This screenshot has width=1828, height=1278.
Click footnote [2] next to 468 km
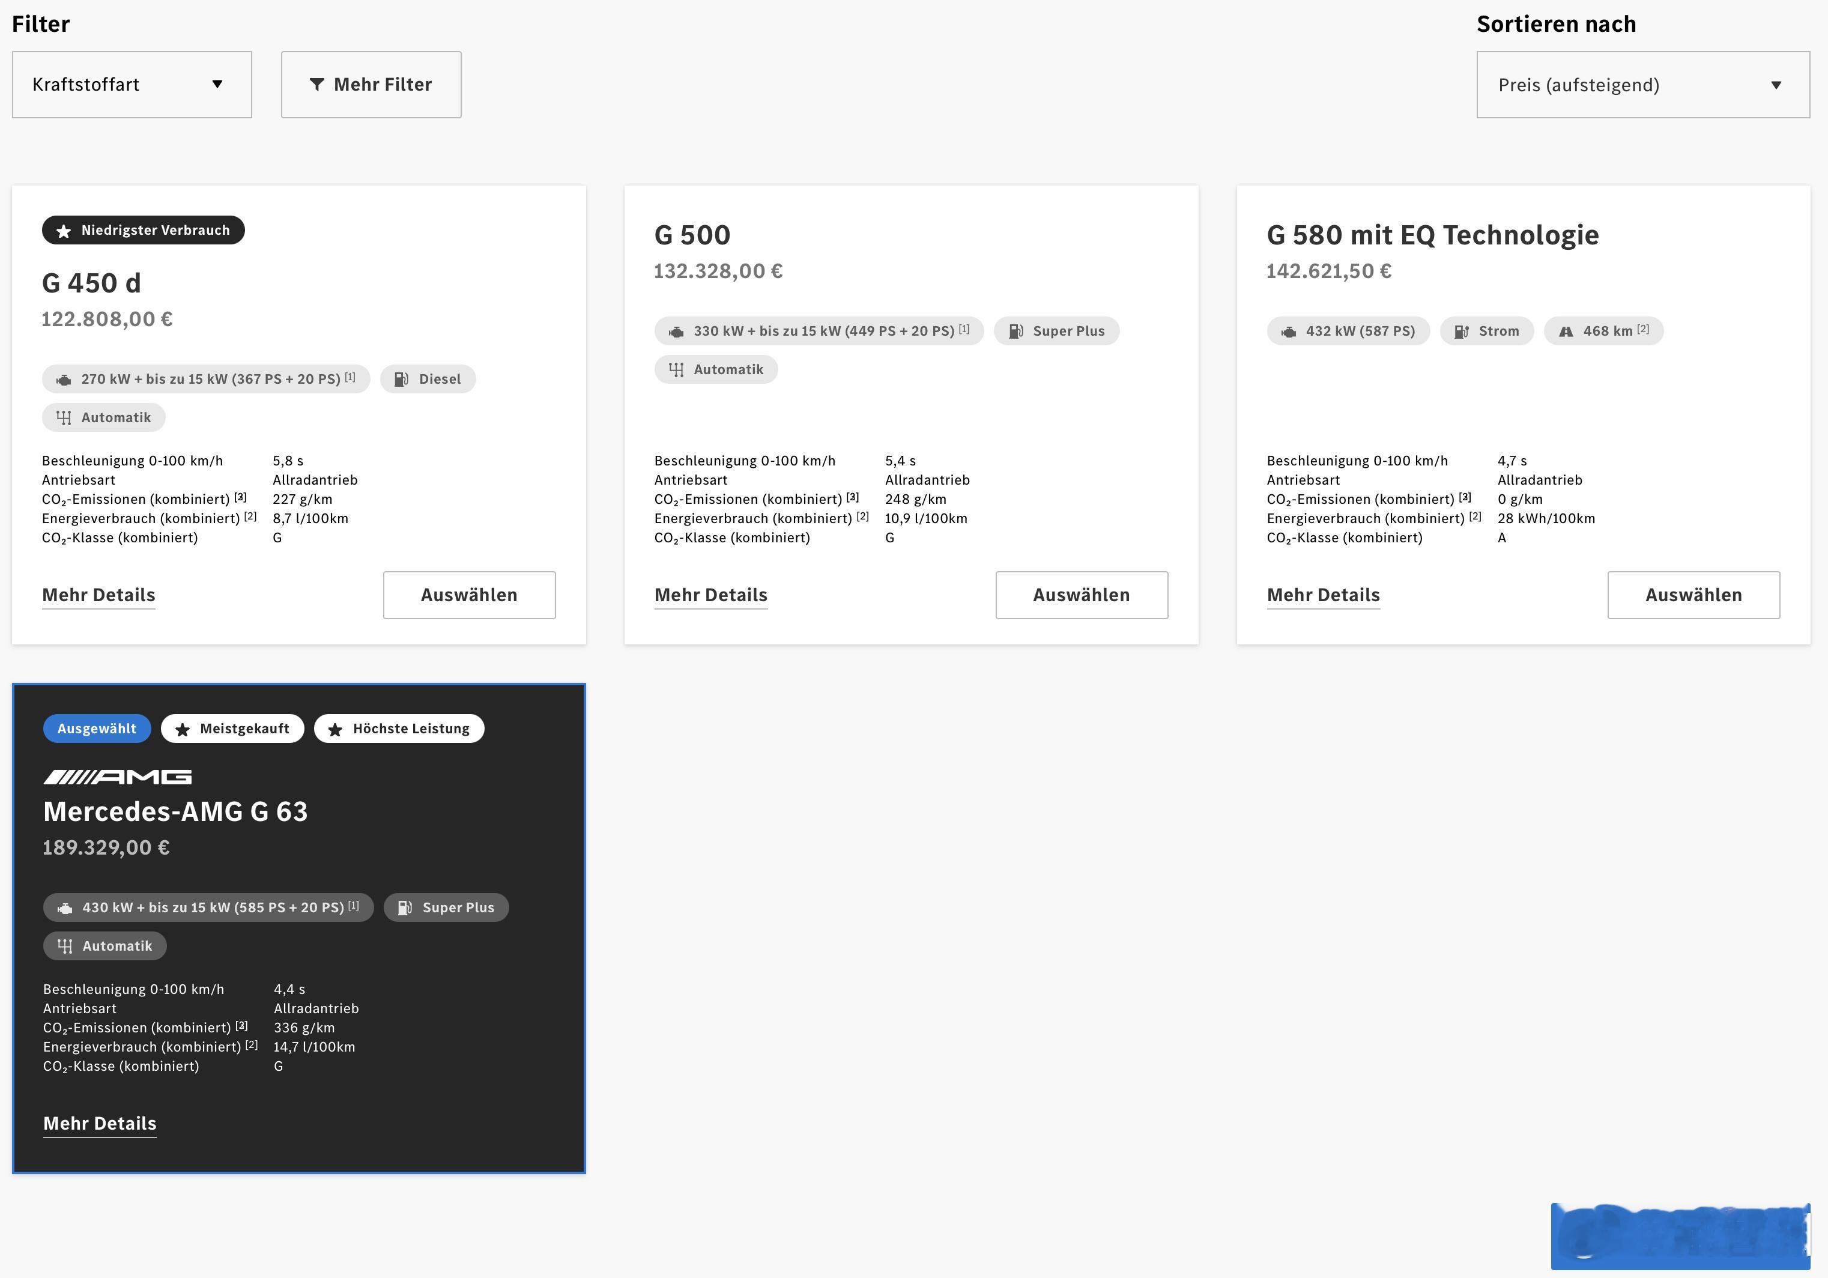[1643, 329]
